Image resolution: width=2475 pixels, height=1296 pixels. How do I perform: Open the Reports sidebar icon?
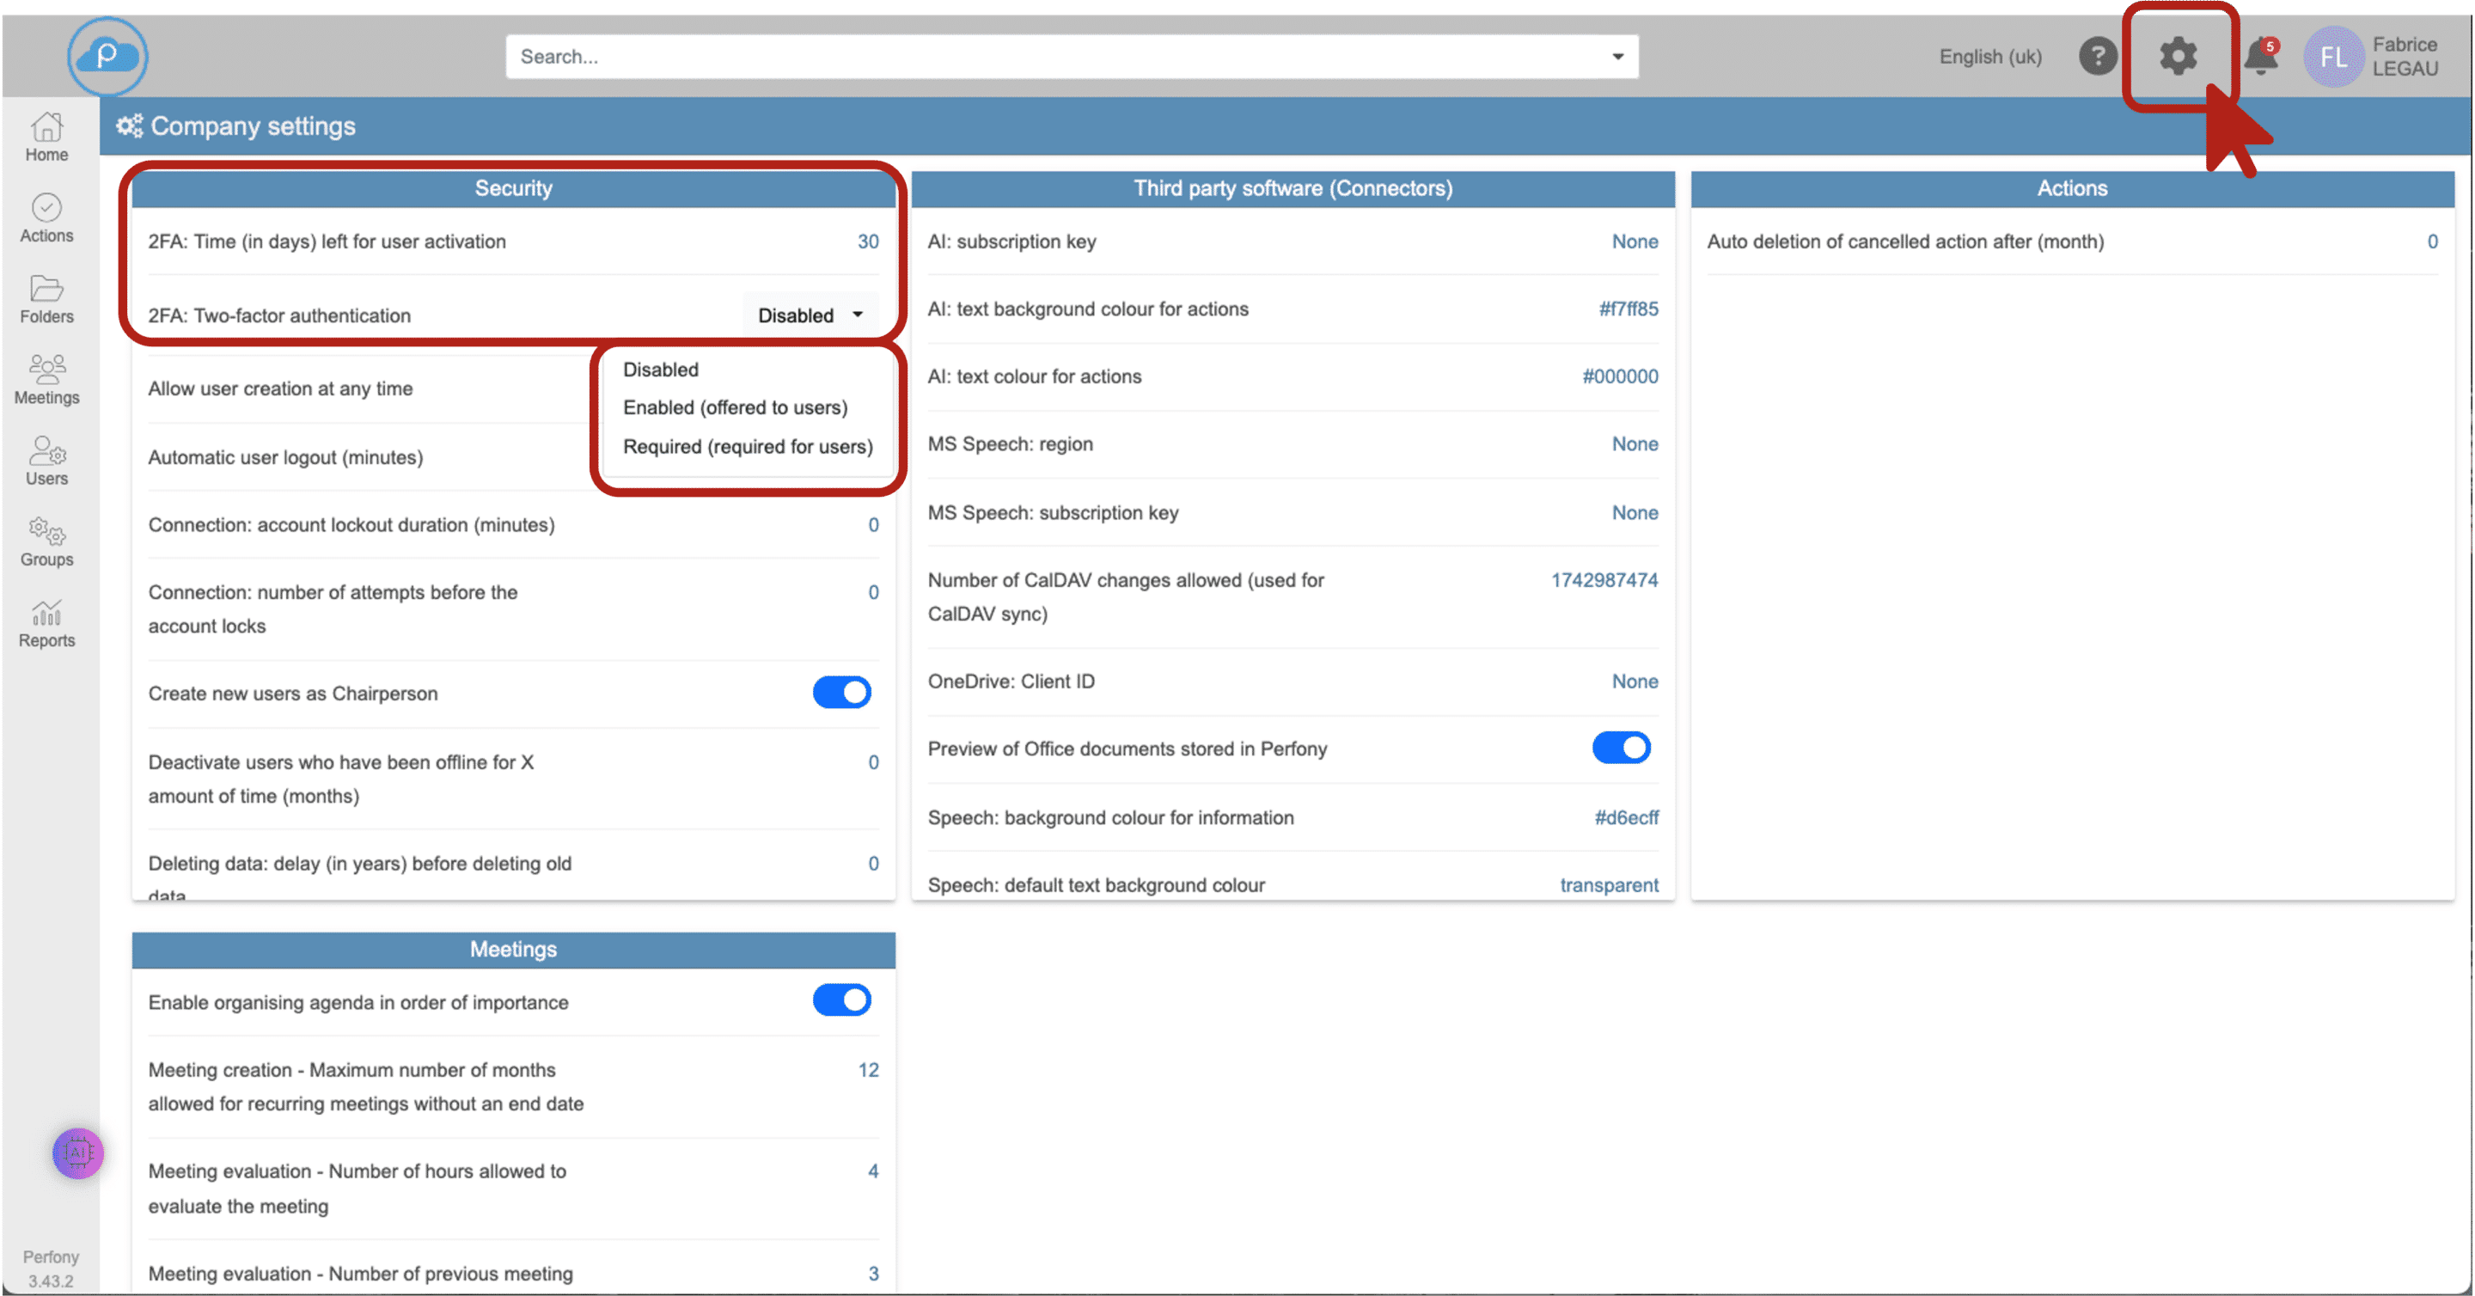click(46, 623)
